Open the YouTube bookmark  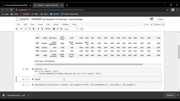tap(25, 14)
